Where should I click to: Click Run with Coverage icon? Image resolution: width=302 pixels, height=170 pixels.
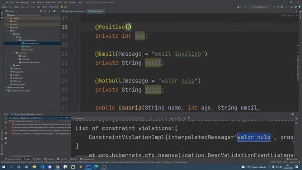pyautogui.click(x=282, y=7)
